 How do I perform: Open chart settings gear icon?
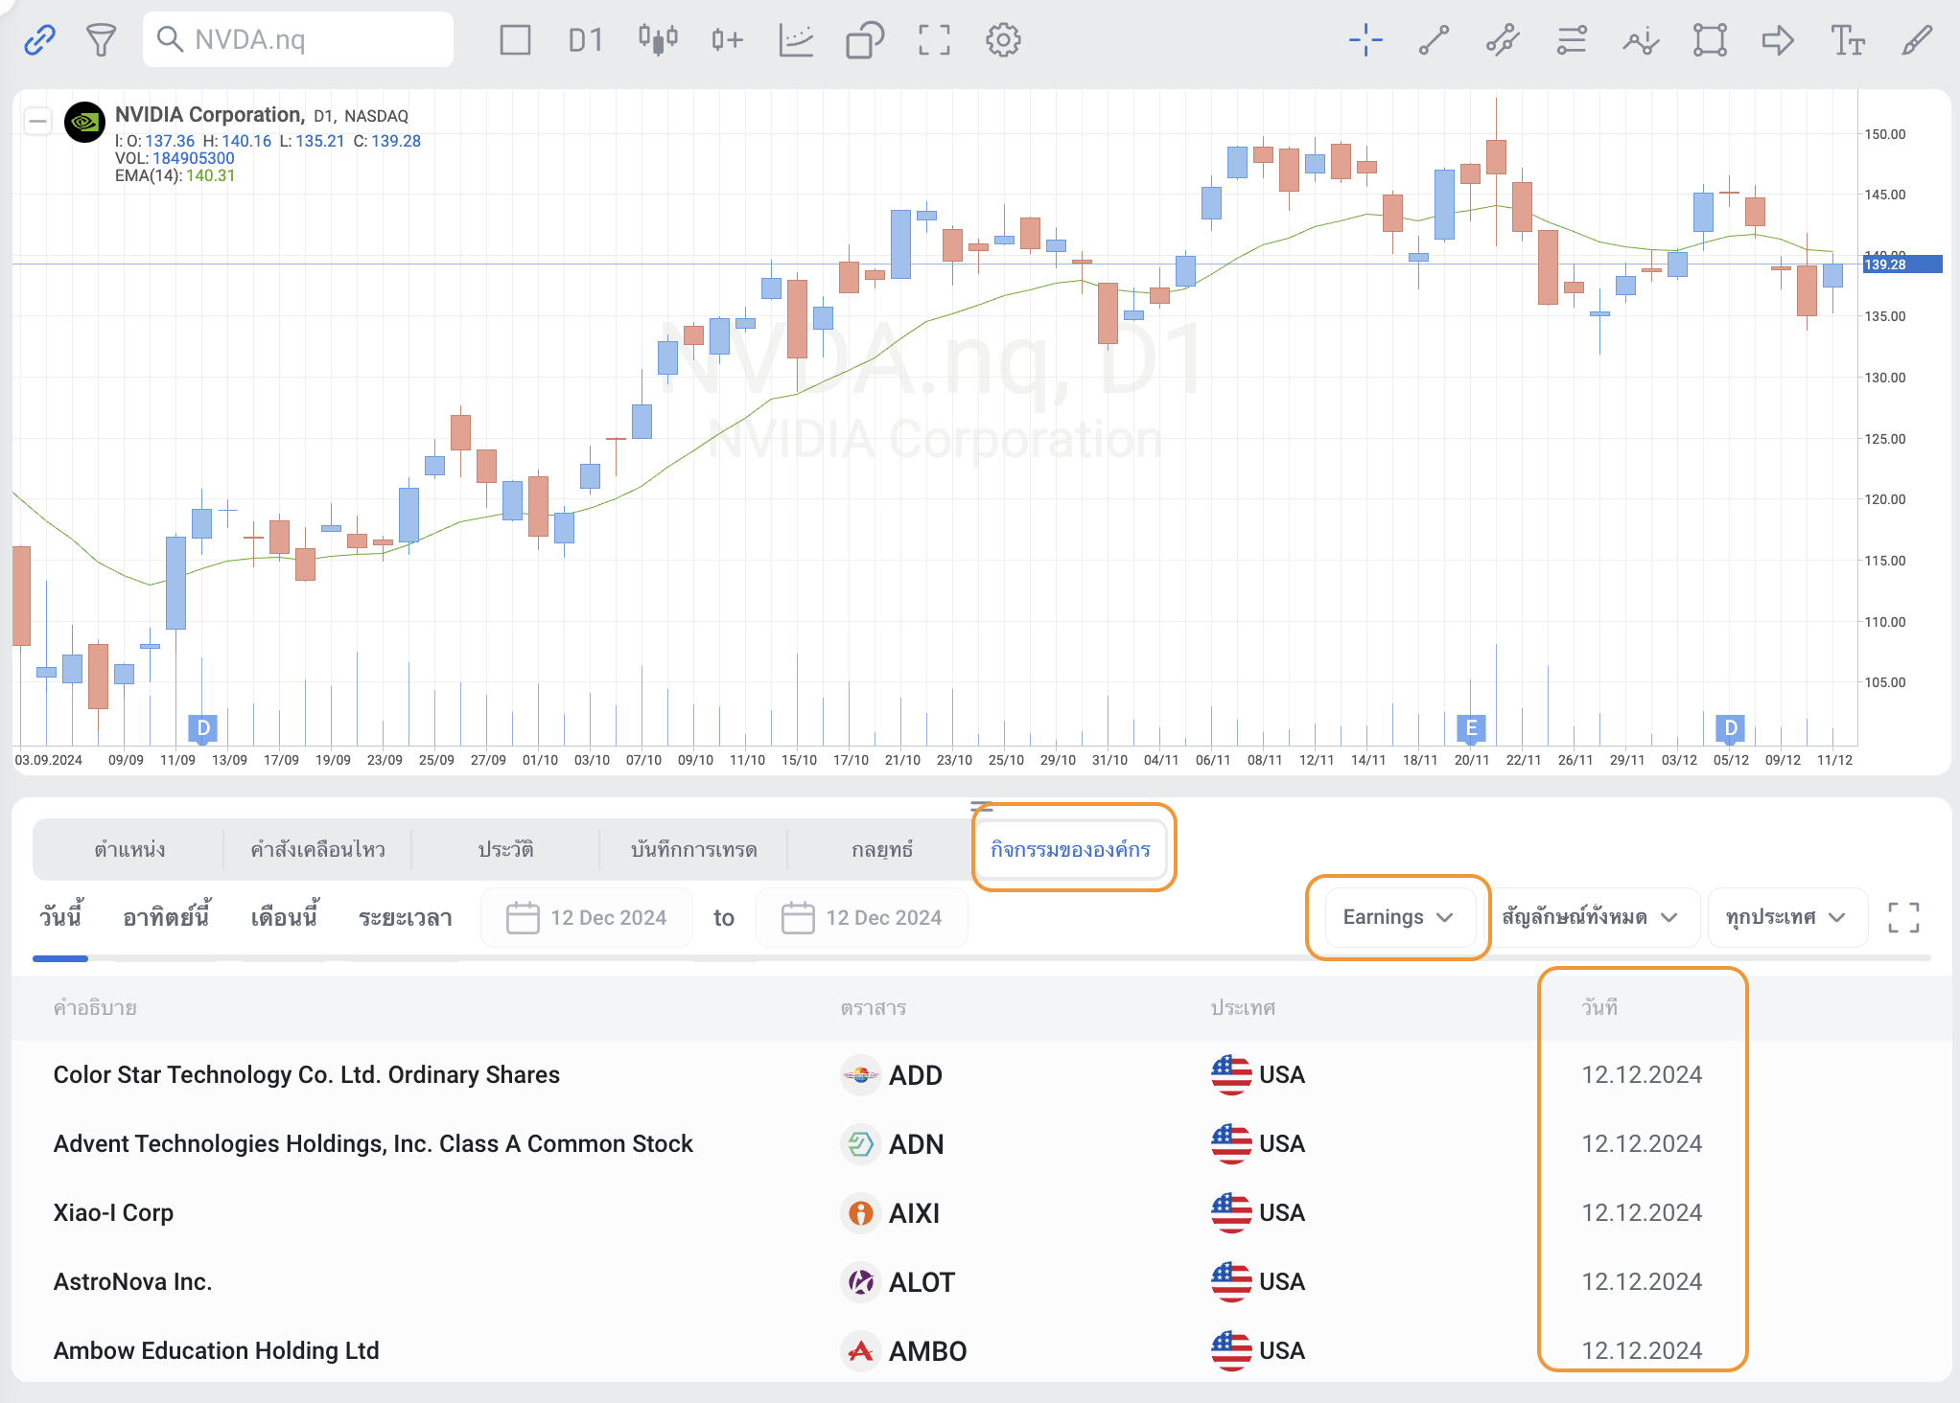click(1003, 40)
